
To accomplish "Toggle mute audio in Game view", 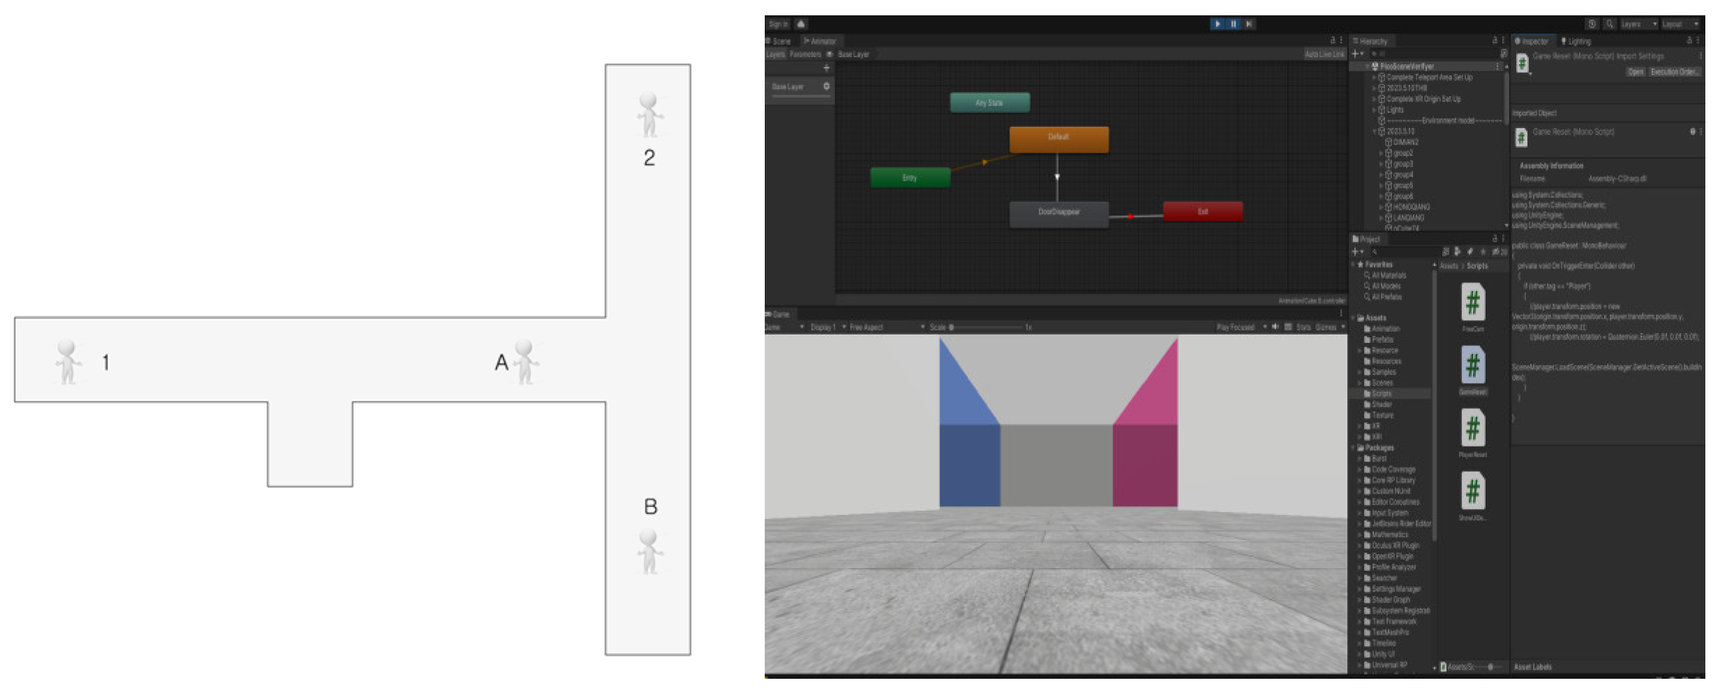I will [x=1276, y=327].
